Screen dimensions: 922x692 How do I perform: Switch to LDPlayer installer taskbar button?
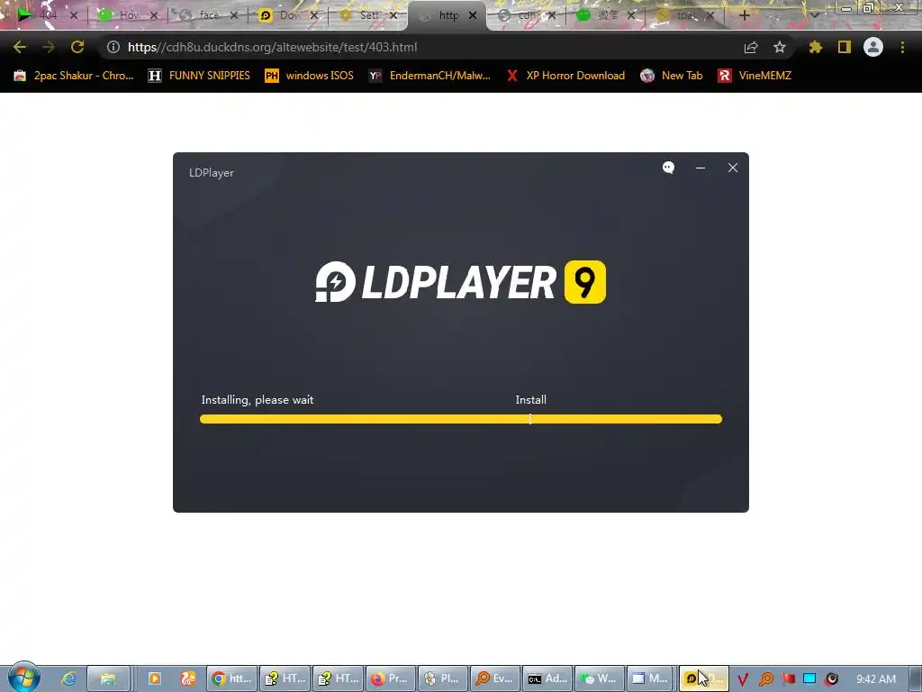click(x=704, y=678)
